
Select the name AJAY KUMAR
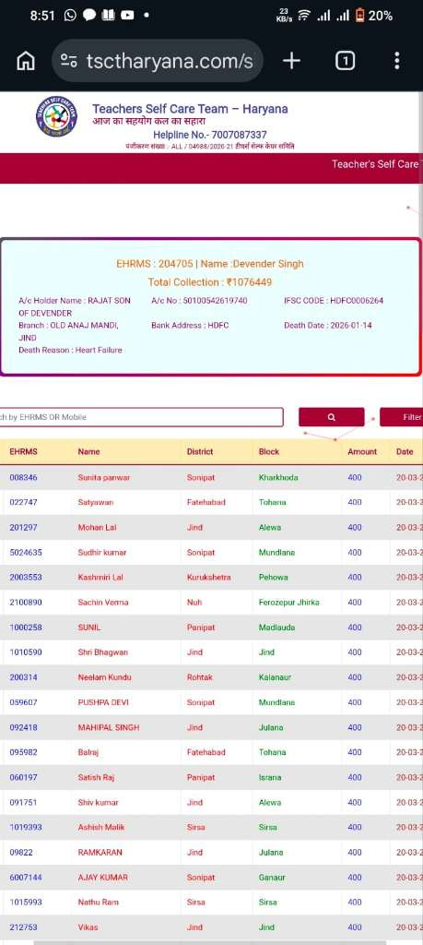click(103, 878)
